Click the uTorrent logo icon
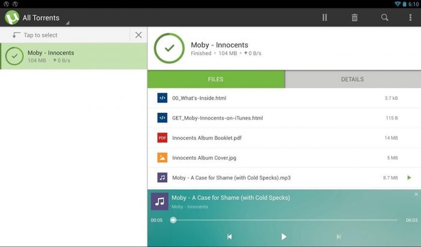This screenshot has width=421, height=247. tap(12, 17)
